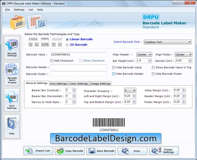Check Hide Barcode Value option
This screenshot has height=160, width=197.
[114, 67]
